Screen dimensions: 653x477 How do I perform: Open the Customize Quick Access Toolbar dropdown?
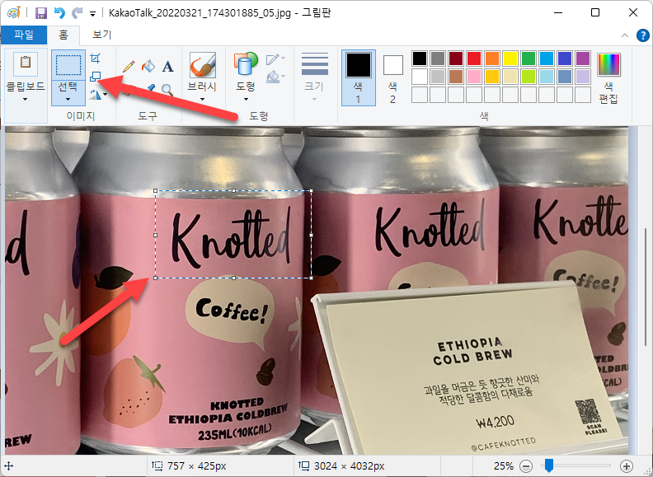(92, 14)
